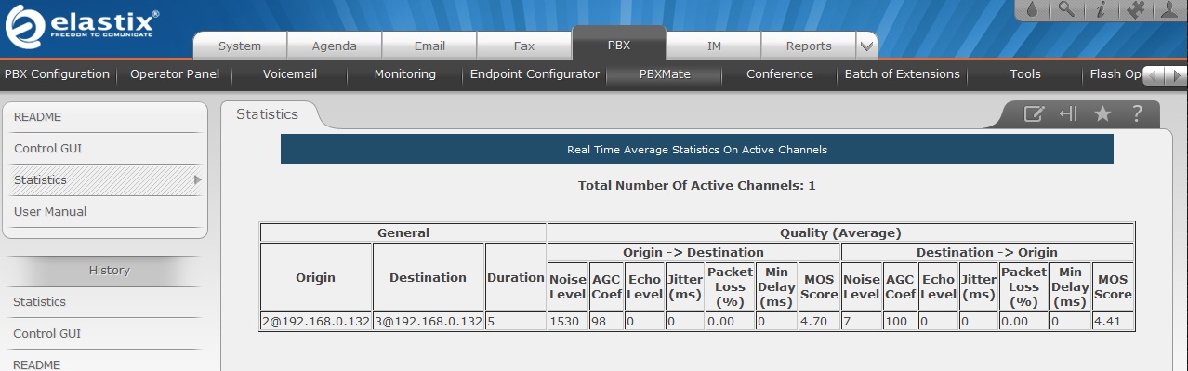The width and height of the screenshot is (1188, 371).
Task: Open the Monitoring submenu
Action: (x=404, y=74)
